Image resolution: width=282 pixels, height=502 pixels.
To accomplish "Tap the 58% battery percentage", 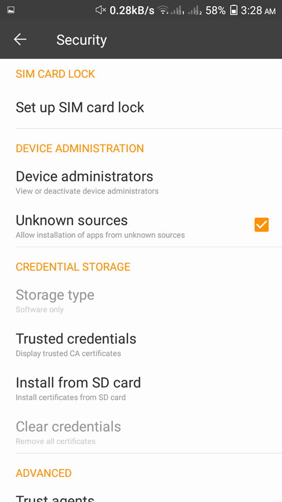I will click(x=216, y=10).
